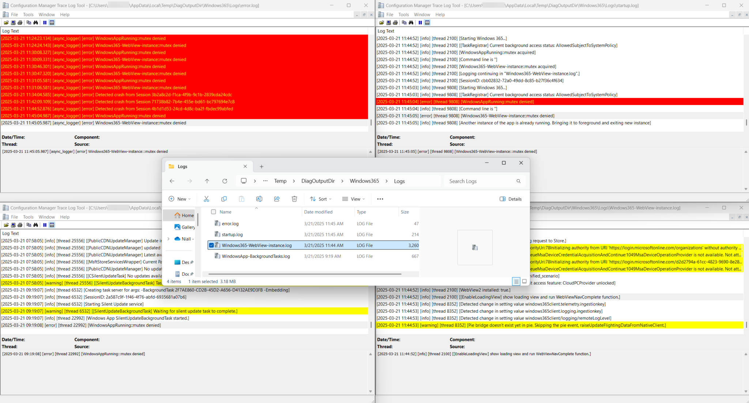This screenshot has width=749, height=403.
Task: Click the Copy icon in error.log window toolbar
Action: coord(29,23)
